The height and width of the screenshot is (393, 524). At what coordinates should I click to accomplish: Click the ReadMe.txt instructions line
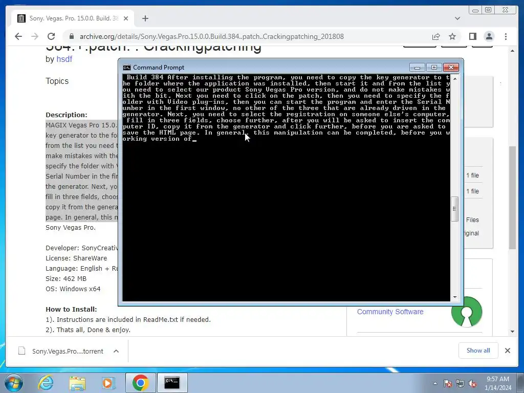click(128, 320)
